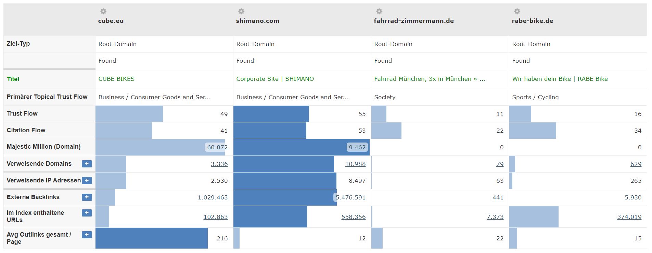652x253 pixels.
Task: Click rabe-bike.de avg outlinks value 15
Action: [x=638, y=238]
